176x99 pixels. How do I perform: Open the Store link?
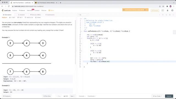click(x=51, y=10)
